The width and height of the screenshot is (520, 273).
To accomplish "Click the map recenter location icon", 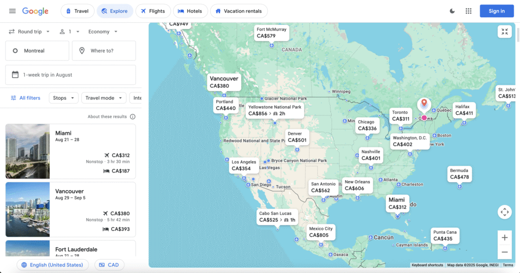I will pos(504,212).
